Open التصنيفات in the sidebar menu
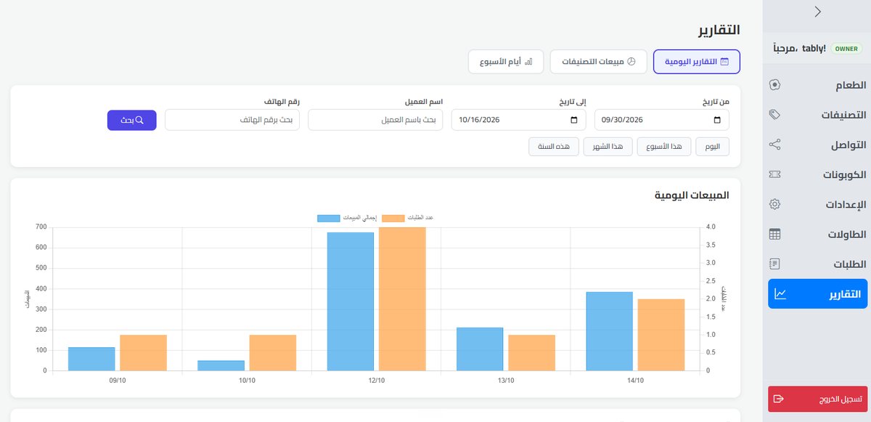The width and height of the screenshot is (871, 422). 817,115
